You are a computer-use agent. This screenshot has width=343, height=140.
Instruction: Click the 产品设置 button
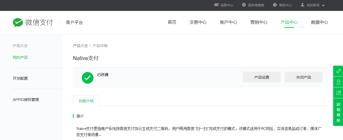(x=262, y=77)
